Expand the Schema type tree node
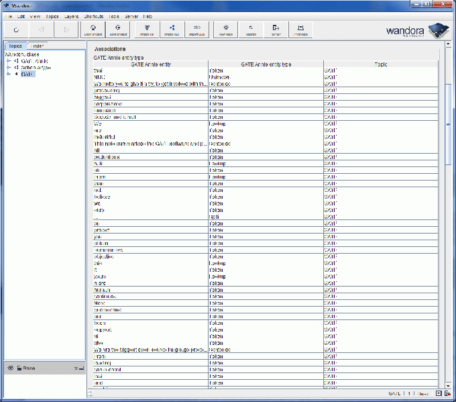The height and width of the screenshot is (402, 456). [9, 68]
